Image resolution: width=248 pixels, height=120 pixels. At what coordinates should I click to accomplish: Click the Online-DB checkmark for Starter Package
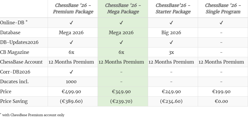click(x=171, y=23)
